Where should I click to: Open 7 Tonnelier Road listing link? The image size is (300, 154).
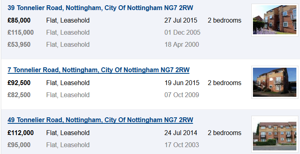tap(99, 70)
